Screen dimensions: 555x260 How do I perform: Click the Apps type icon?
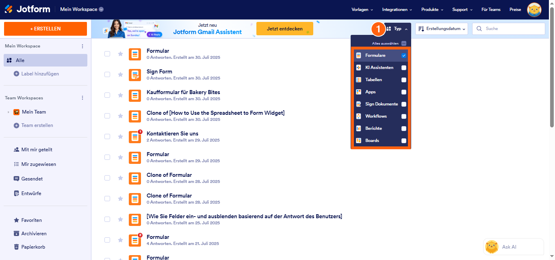coord(358,92)
